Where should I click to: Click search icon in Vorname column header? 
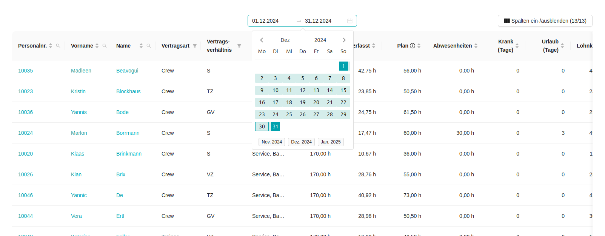(105, 46)
